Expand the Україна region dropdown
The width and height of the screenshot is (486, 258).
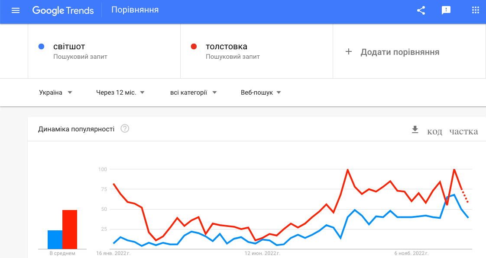coord(55,92)
